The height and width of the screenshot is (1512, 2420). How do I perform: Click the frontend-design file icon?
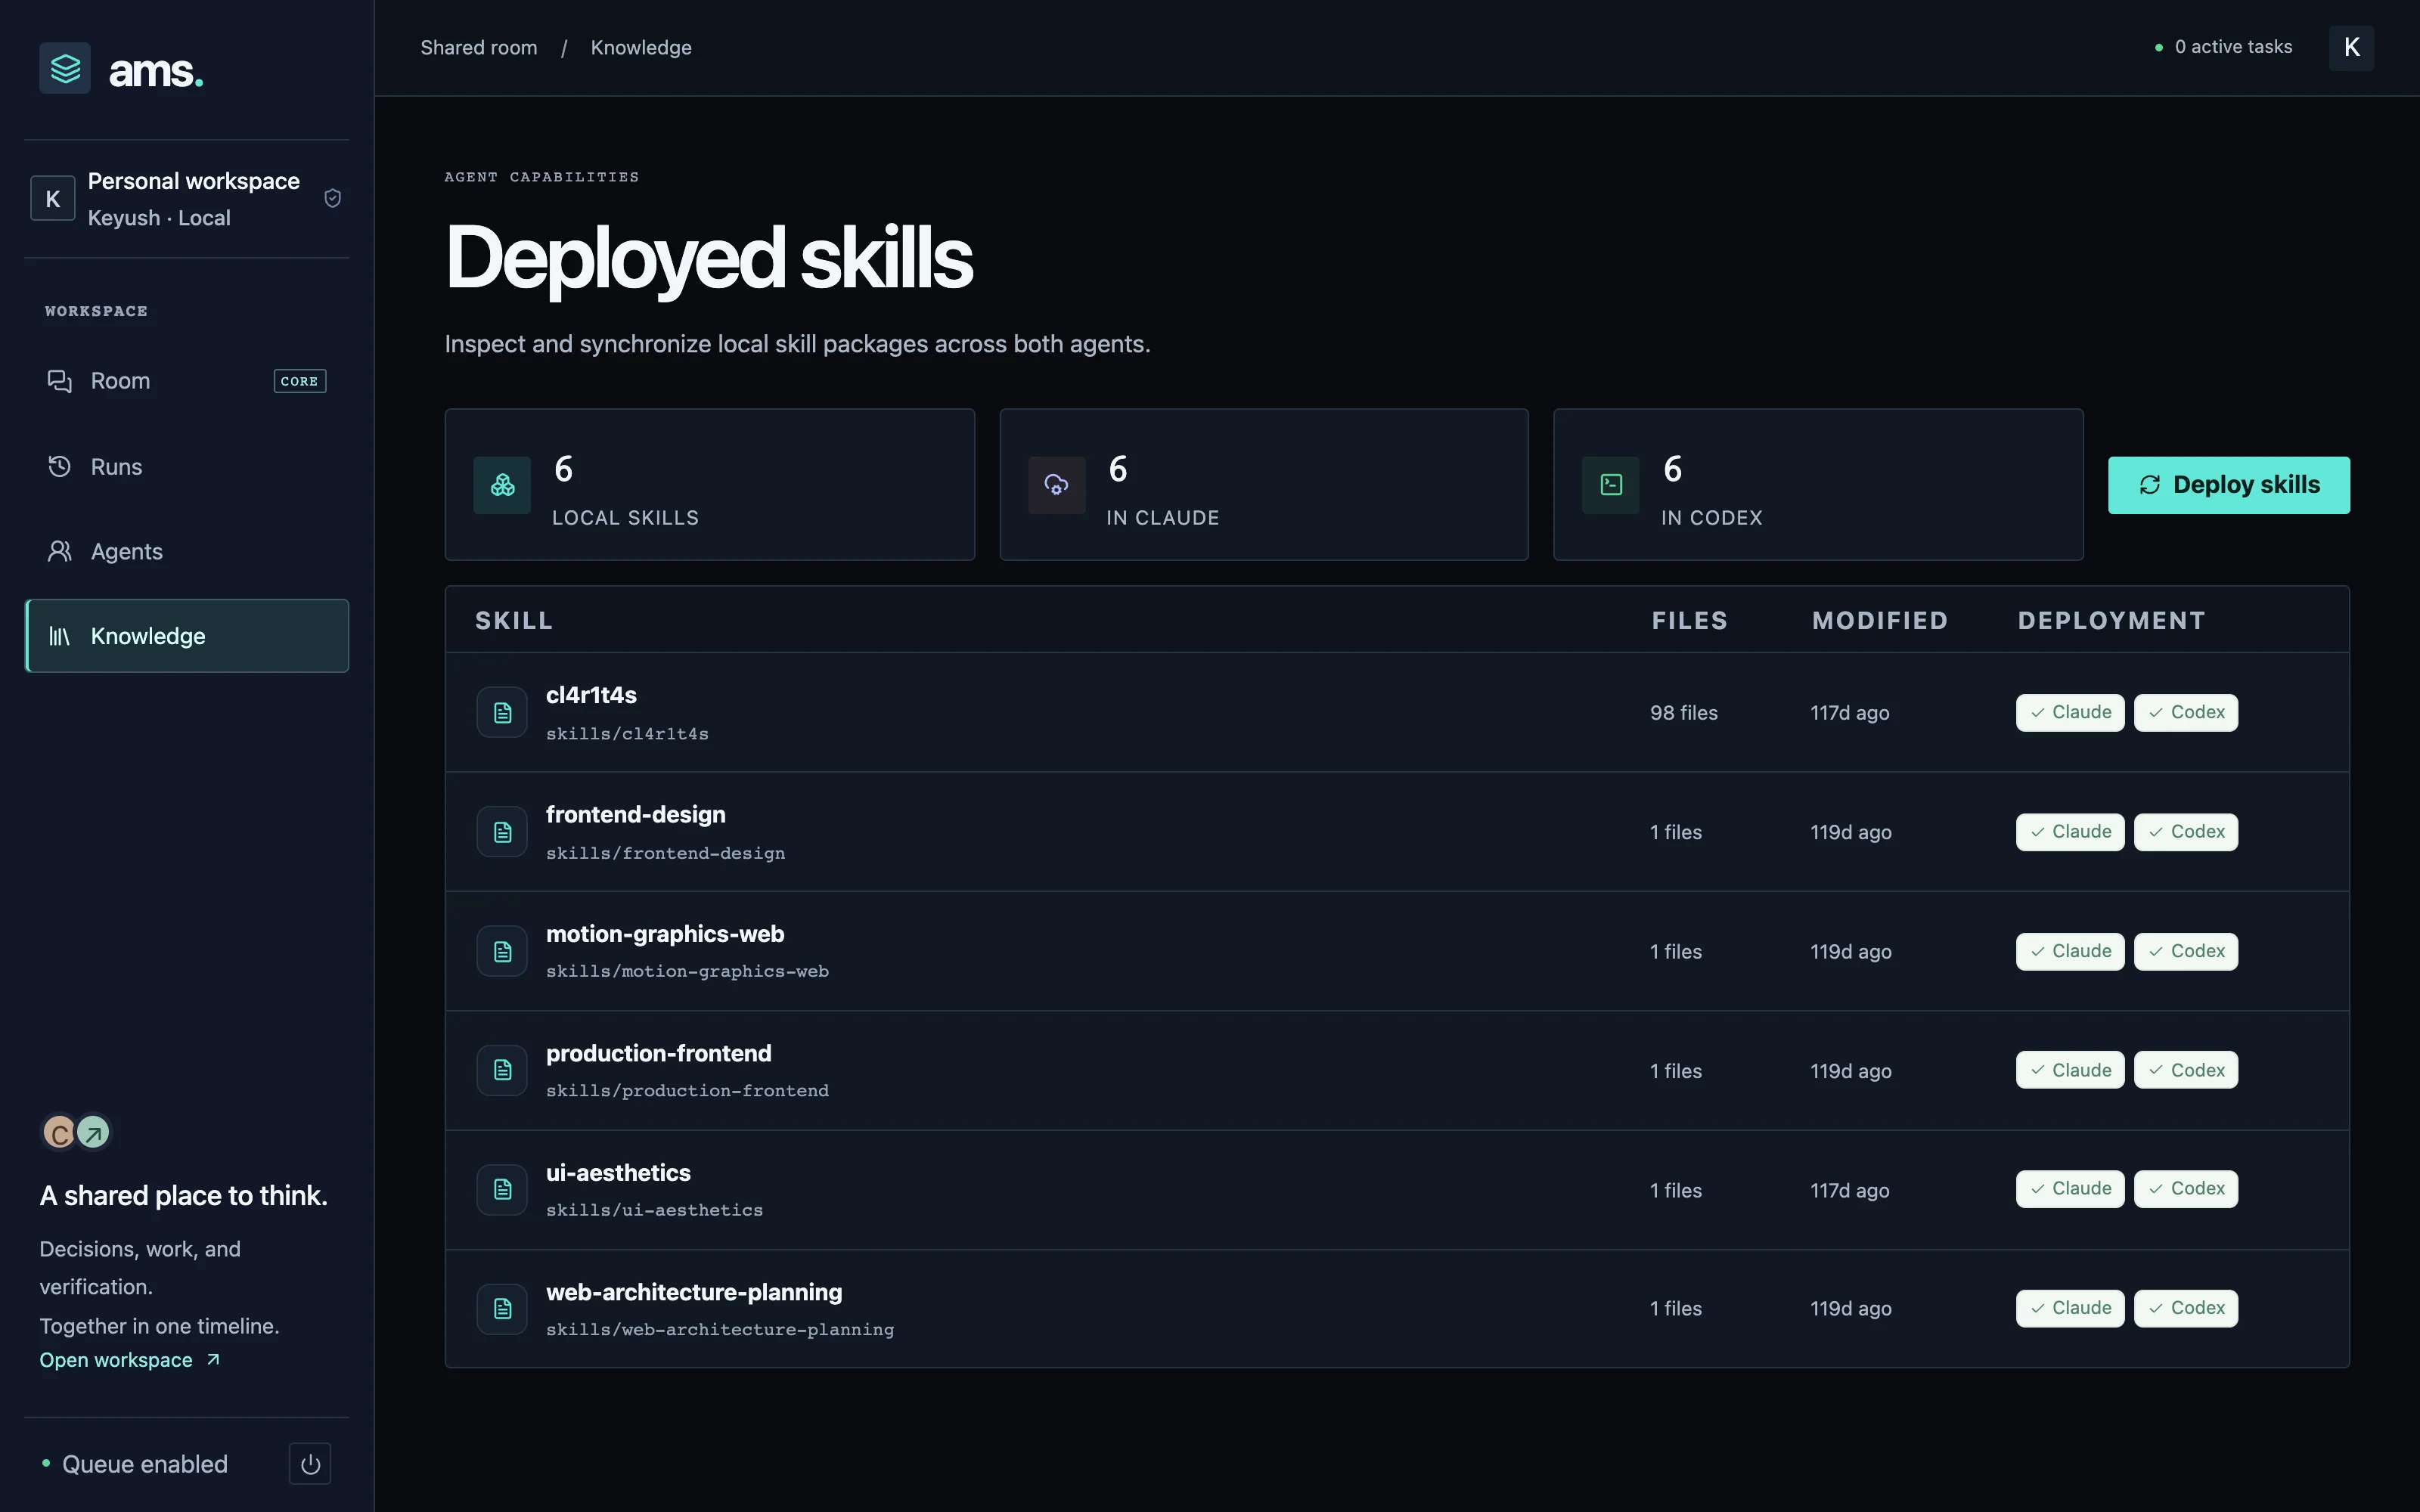(x=502, y=832)
